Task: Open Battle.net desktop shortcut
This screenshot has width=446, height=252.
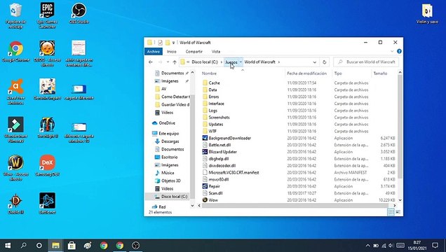Action: [x=47, y=203]
